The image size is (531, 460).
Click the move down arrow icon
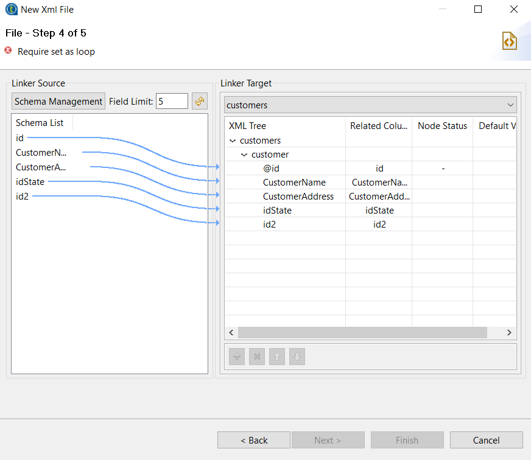297,357
